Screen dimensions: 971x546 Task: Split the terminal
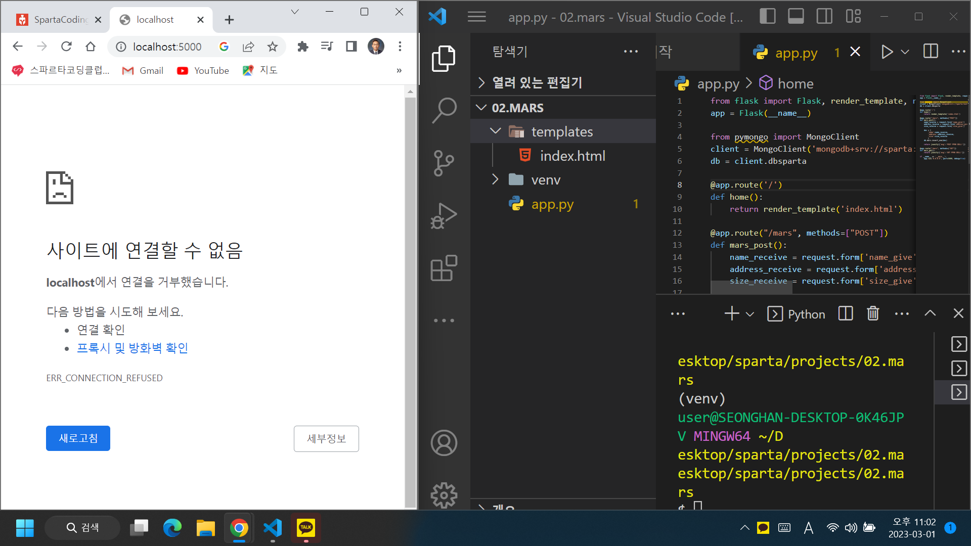click(x=846, y=313)
